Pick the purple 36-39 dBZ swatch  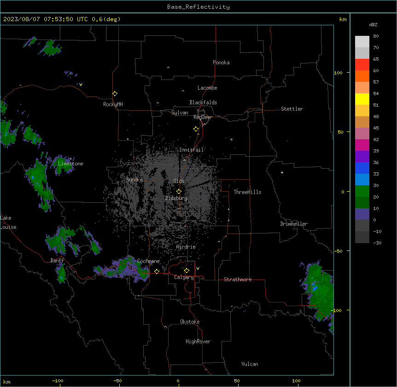[x=362, y=156]
